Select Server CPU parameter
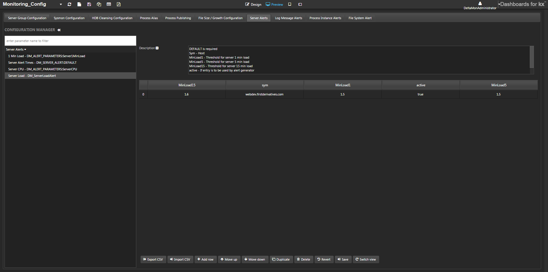The width and height of the screenshot is (548, 272). 70,69
